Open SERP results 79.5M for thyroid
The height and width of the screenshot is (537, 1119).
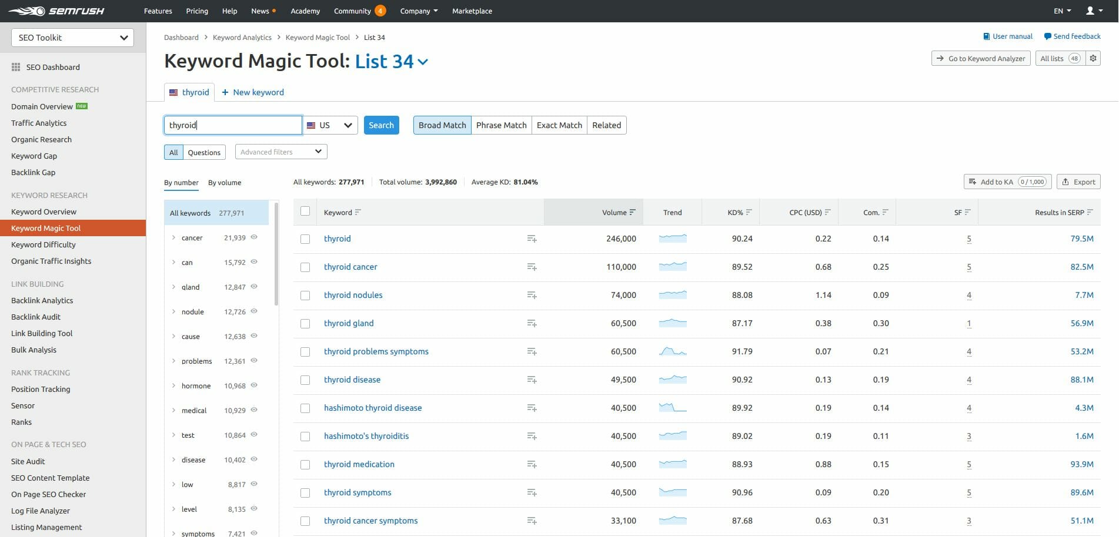(x=1082, y=239)
